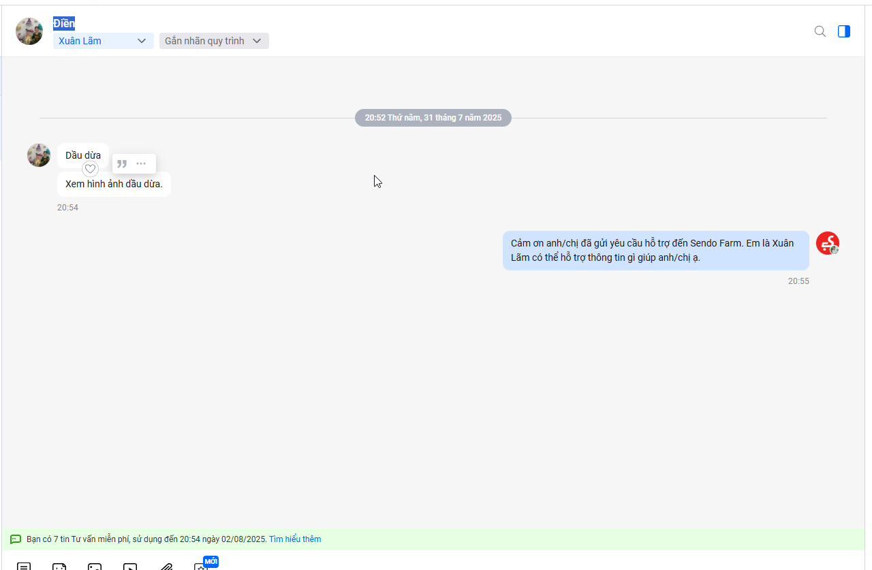Open the "Xuân Lãm" assignee dropdown
Viewport: 872px width, 570px height.
tap(103, 41)
